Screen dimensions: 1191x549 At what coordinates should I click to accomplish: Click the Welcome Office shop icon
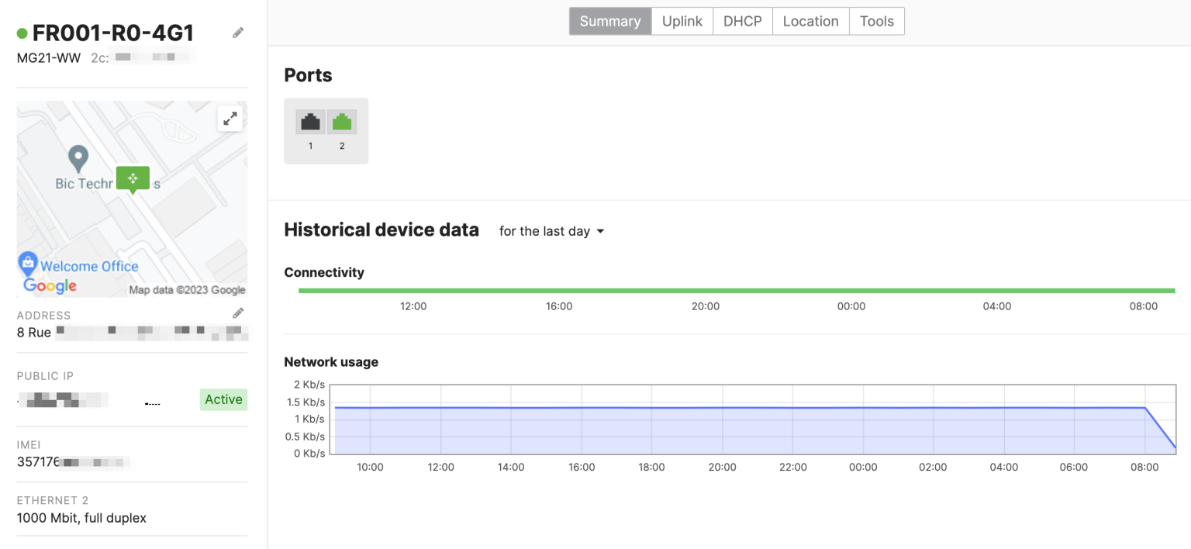pos(28,263)
